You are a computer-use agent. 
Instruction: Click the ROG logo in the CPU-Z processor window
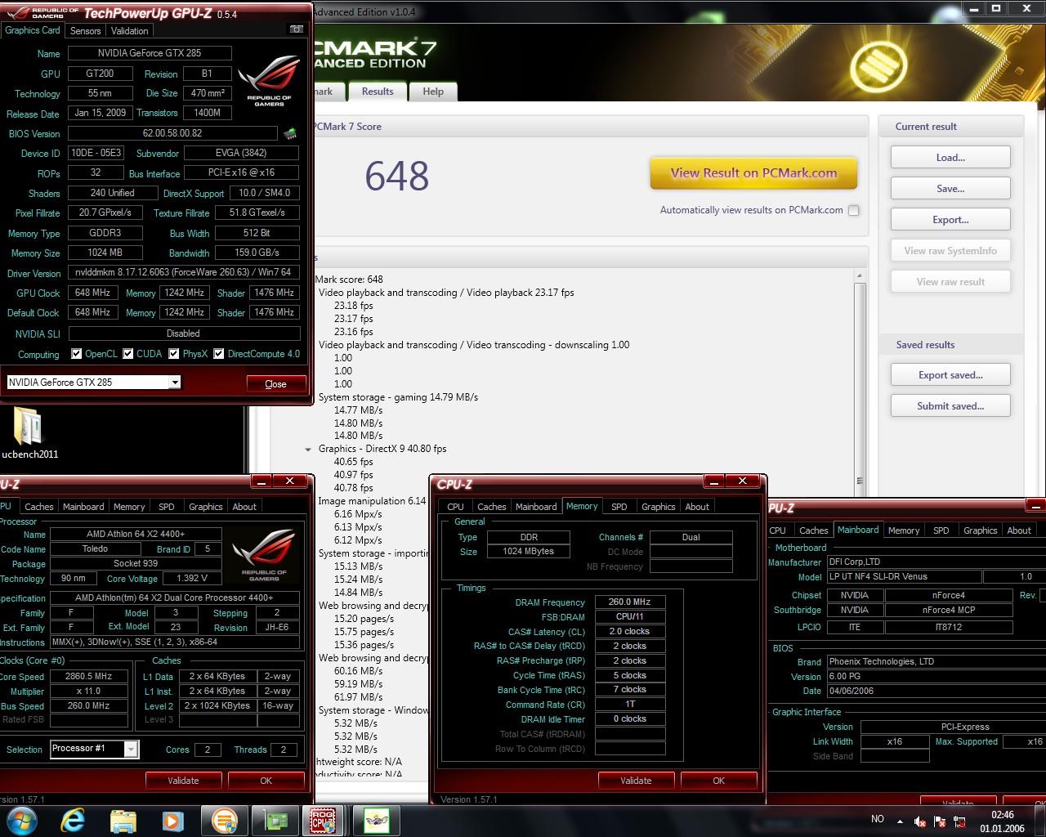(264, 556)
